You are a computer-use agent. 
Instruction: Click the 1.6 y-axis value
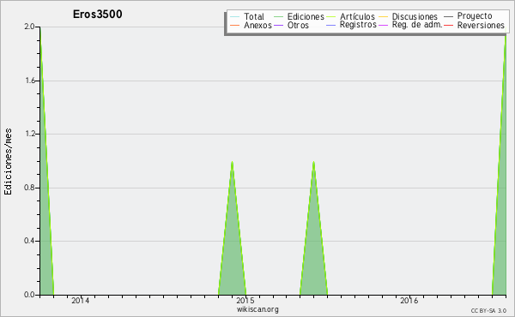(x=30, y=81)
